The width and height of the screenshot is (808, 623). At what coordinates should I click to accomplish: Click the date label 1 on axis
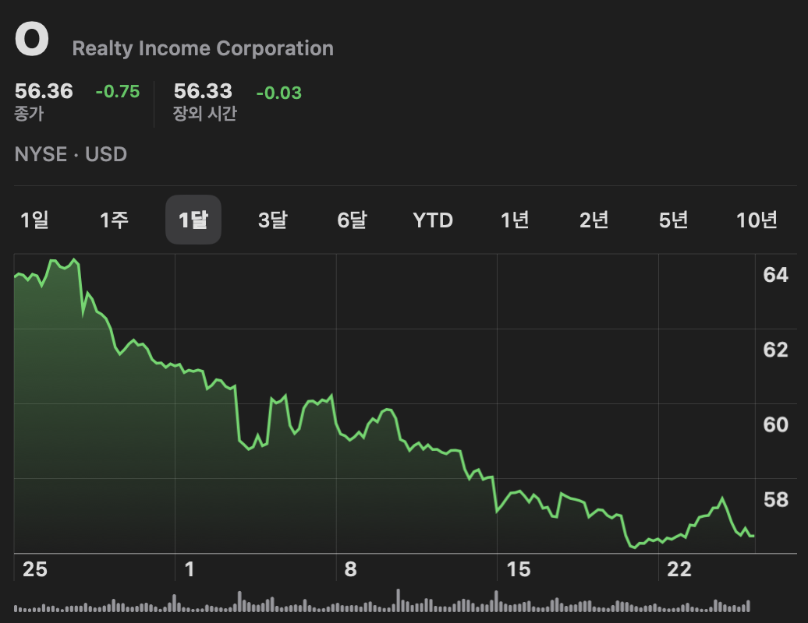tap(190, 569)
